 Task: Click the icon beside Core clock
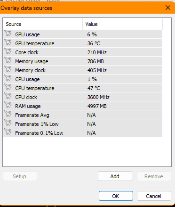click(8, 51)
